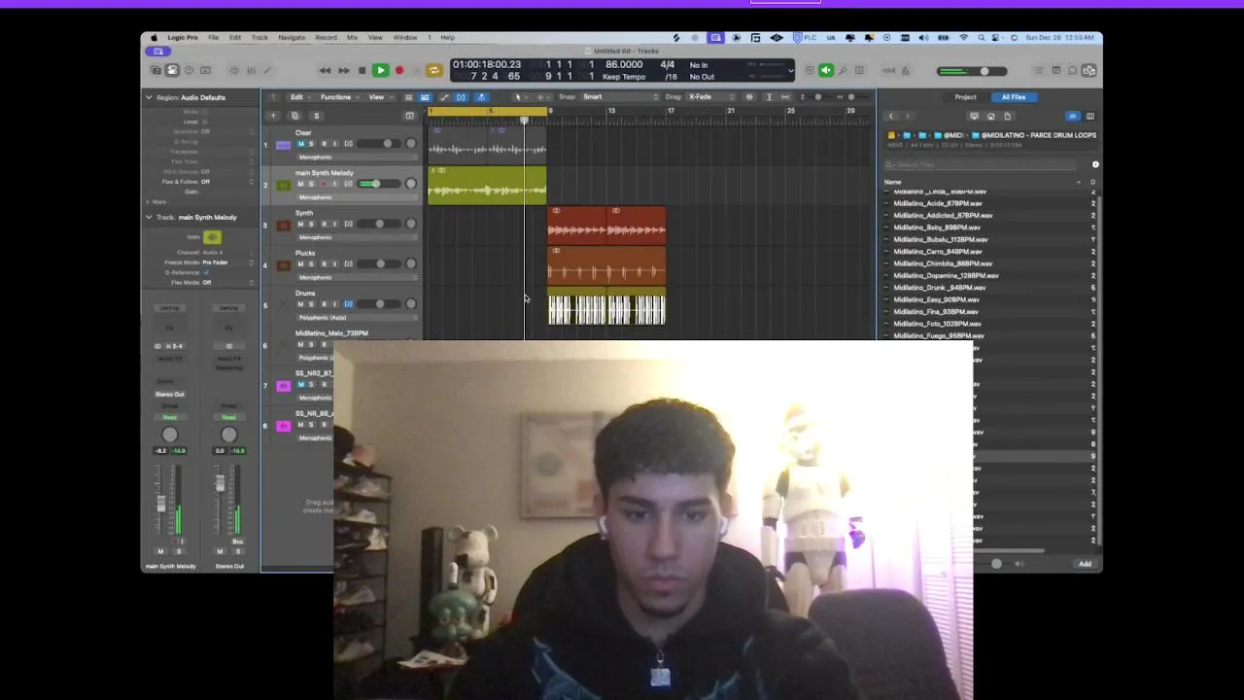Toggle Catch Playhead button
Screen dimensions: 1244x700
point(481,97)
